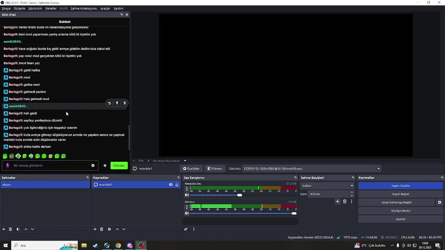Click the purple microphone icon in chat input

pyautogui.click(x=8, y=166)
